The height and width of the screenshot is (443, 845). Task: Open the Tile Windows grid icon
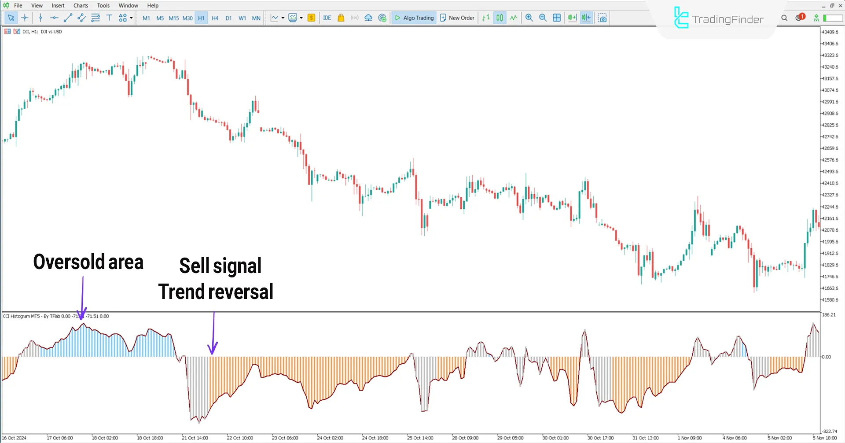556,18
